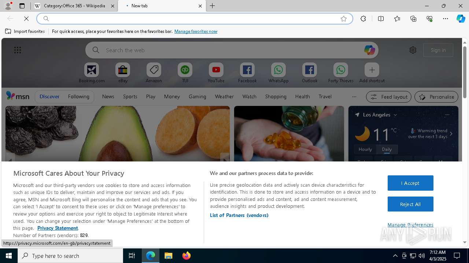Add this page to favorites star
The image size is (469, 263).
pos(344,19)
